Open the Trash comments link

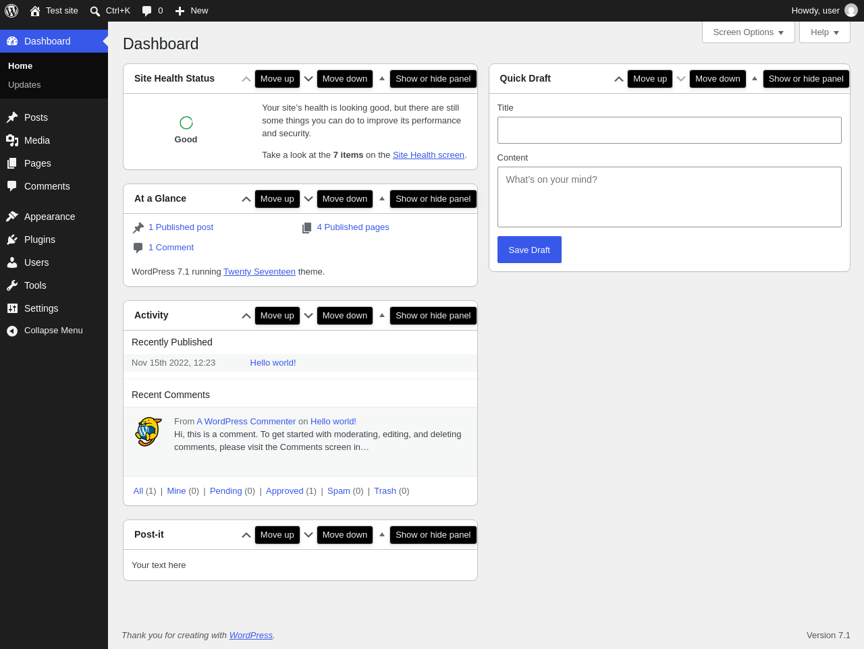click(385, 491)
